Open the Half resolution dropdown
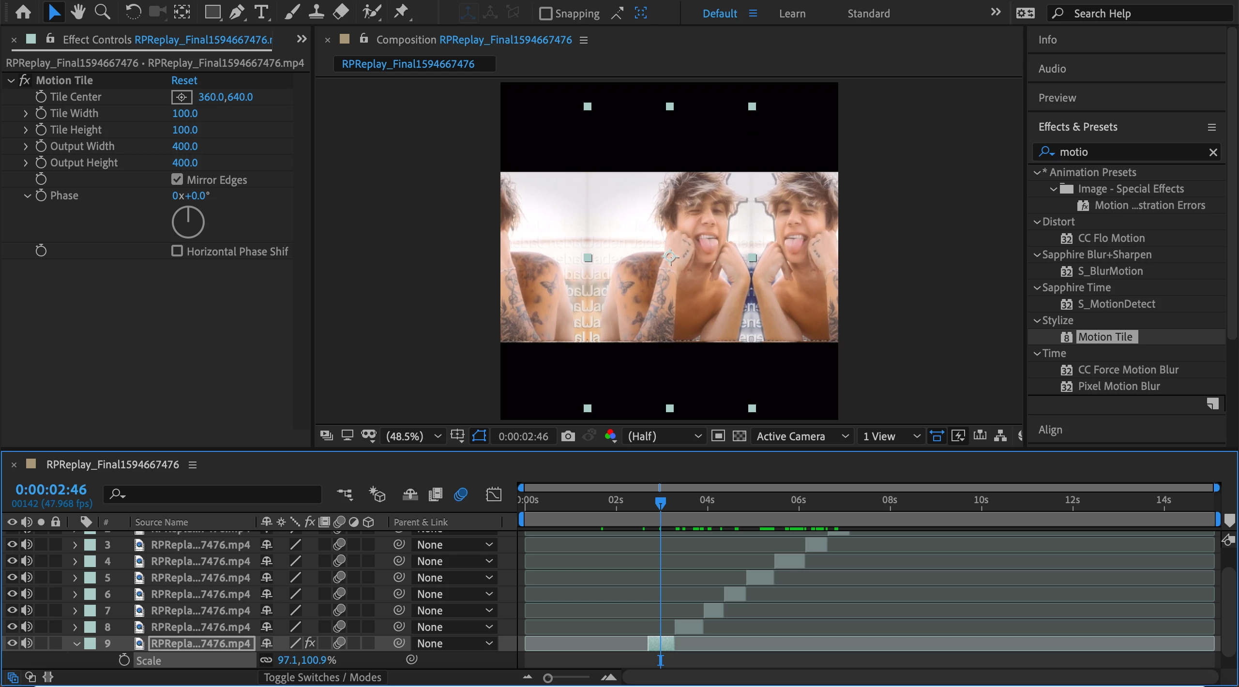Image resolution: width=1239 pixels, height=687 pixels. tap(663, 436)
